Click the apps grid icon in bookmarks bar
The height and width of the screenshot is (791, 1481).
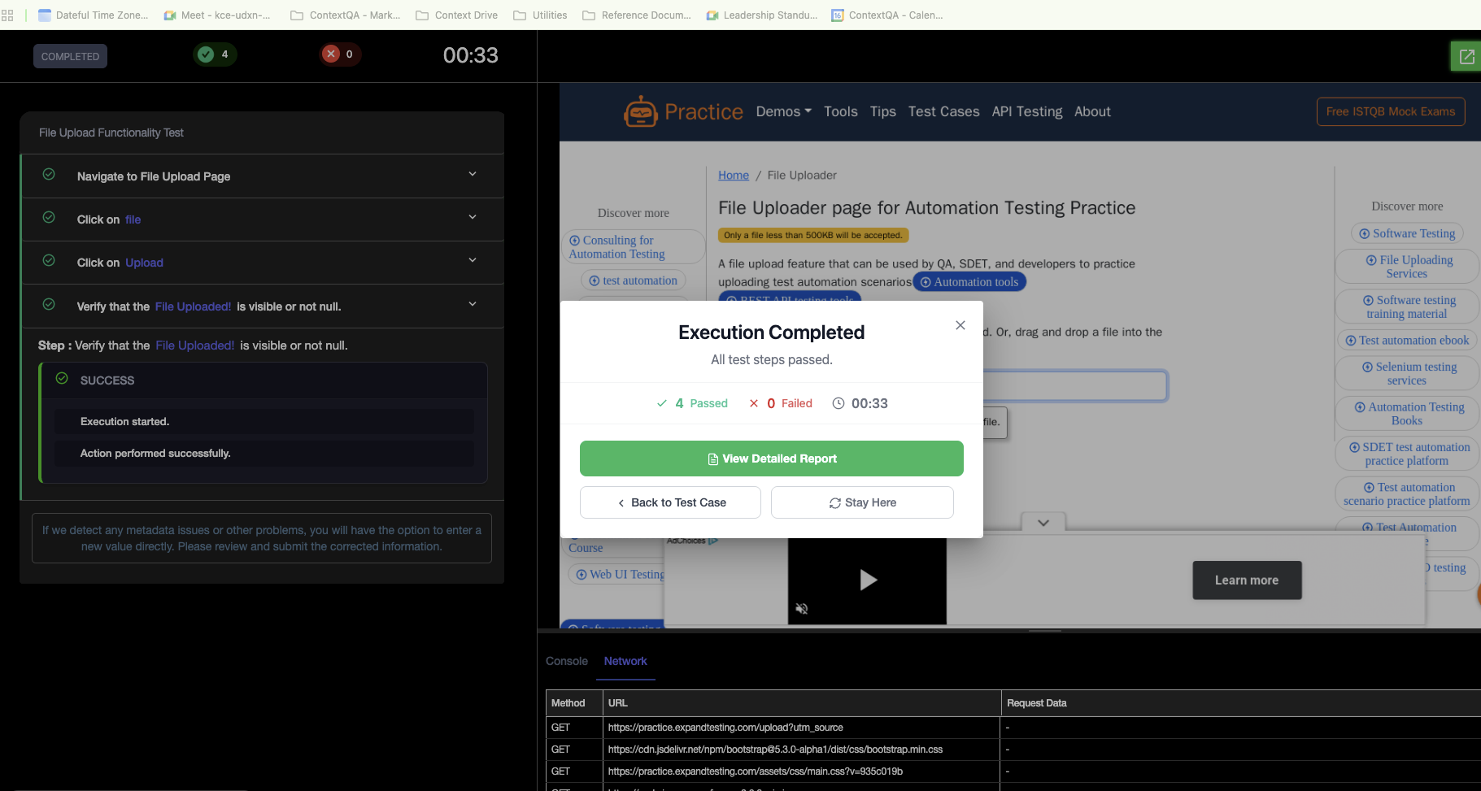8,15
